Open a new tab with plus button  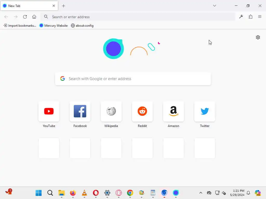(x=63, y=6)
